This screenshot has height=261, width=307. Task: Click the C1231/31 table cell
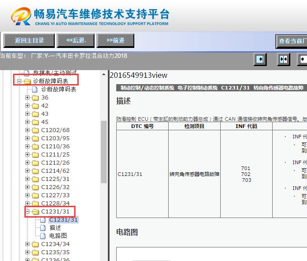(142, 174)
